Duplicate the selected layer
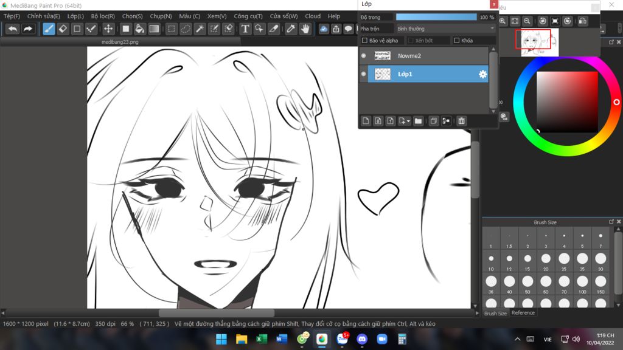The height and width of the screenshot is (350, 623). (433, 121)
